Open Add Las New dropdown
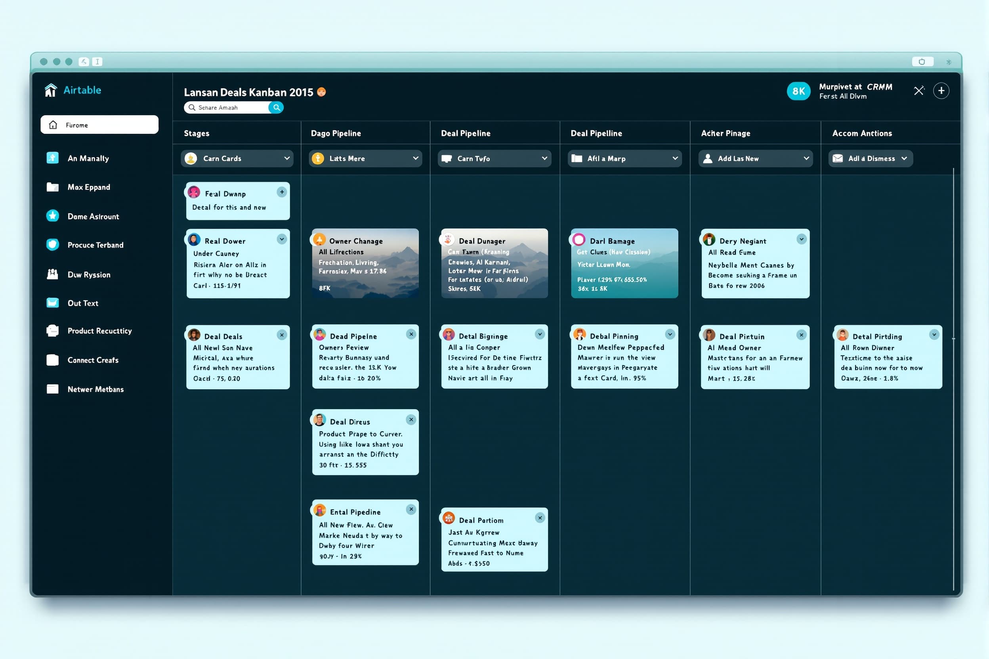989x659 pixels. [x=755, y=158]
